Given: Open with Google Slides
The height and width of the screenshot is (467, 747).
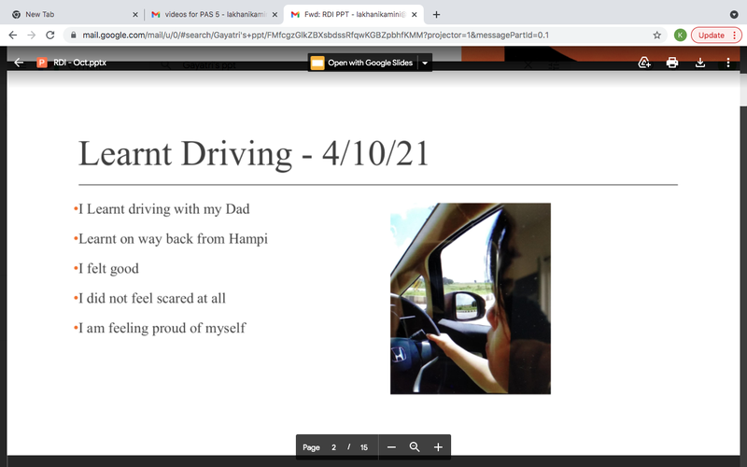Looking at the screenshot, I should (x=362, y=63).
